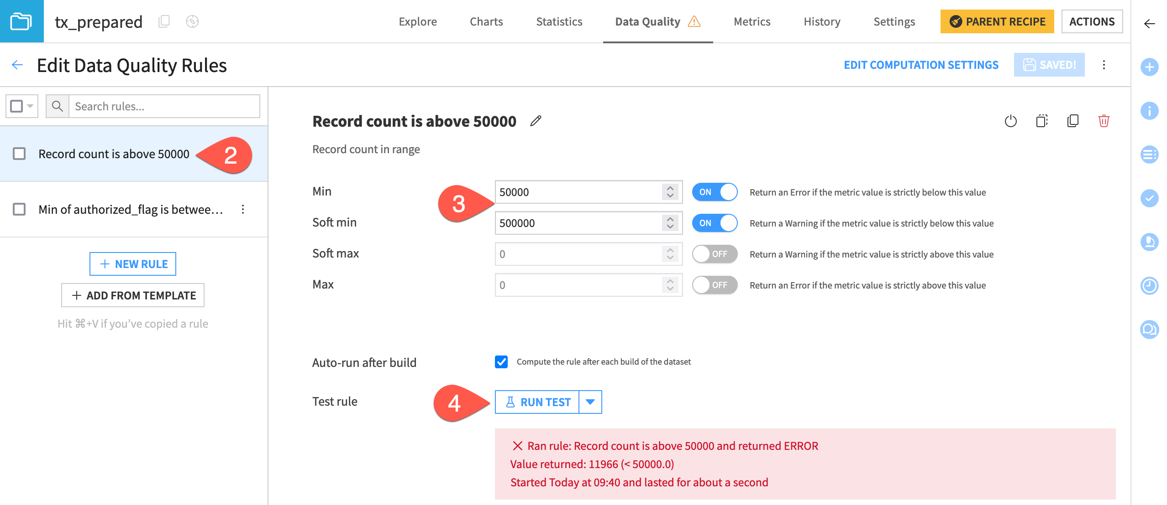
Task: Open the search icon in the rules panel
Action: point(58,106)
